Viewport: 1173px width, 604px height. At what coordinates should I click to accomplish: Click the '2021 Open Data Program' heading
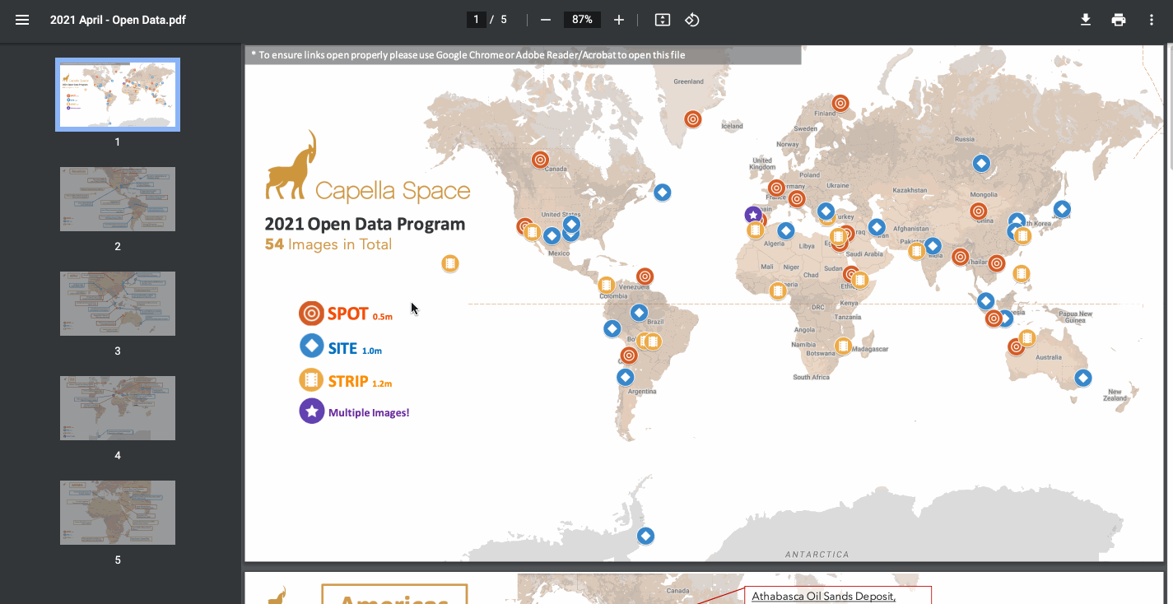tap(365, 224)
